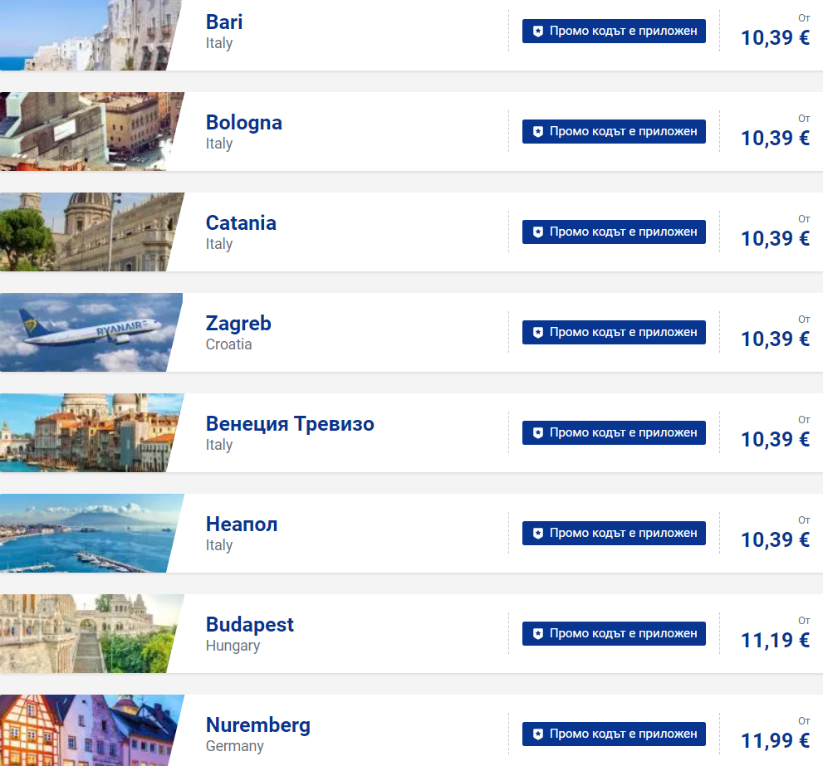
Task: Open the Zagreb Ryanair plane photo
Action: (x=87, y=332)
